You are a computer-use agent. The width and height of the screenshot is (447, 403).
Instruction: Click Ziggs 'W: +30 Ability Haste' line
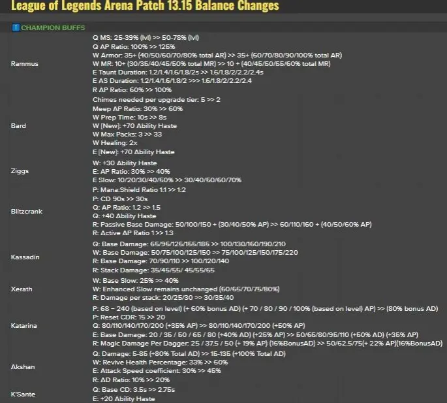pyautogui.click(x=125, y=163)
